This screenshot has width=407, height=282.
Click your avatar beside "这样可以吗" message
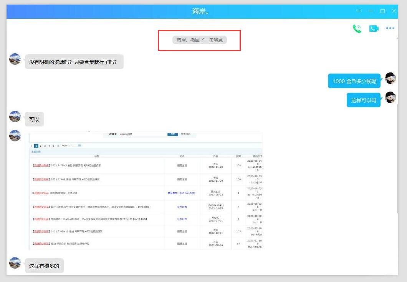[x=390, y=98]
